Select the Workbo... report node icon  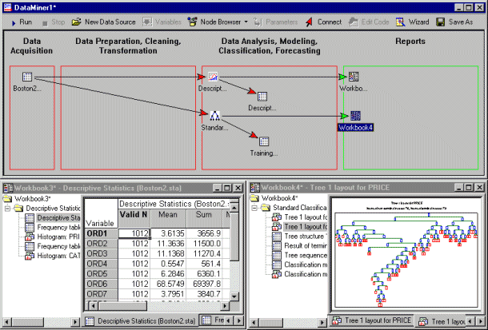point(354,77)
